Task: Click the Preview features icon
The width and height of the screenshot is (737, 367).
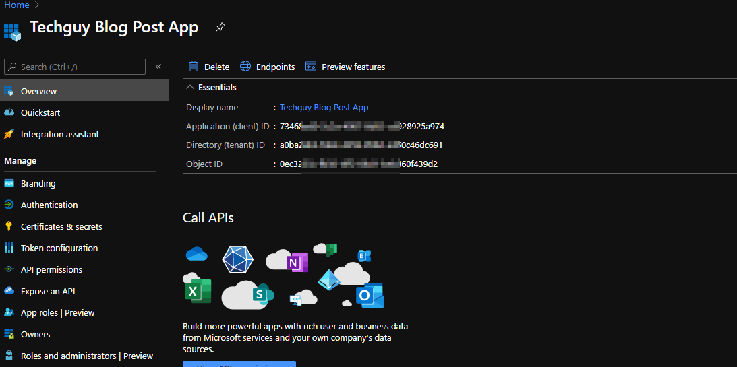Action: pos(311,67)
